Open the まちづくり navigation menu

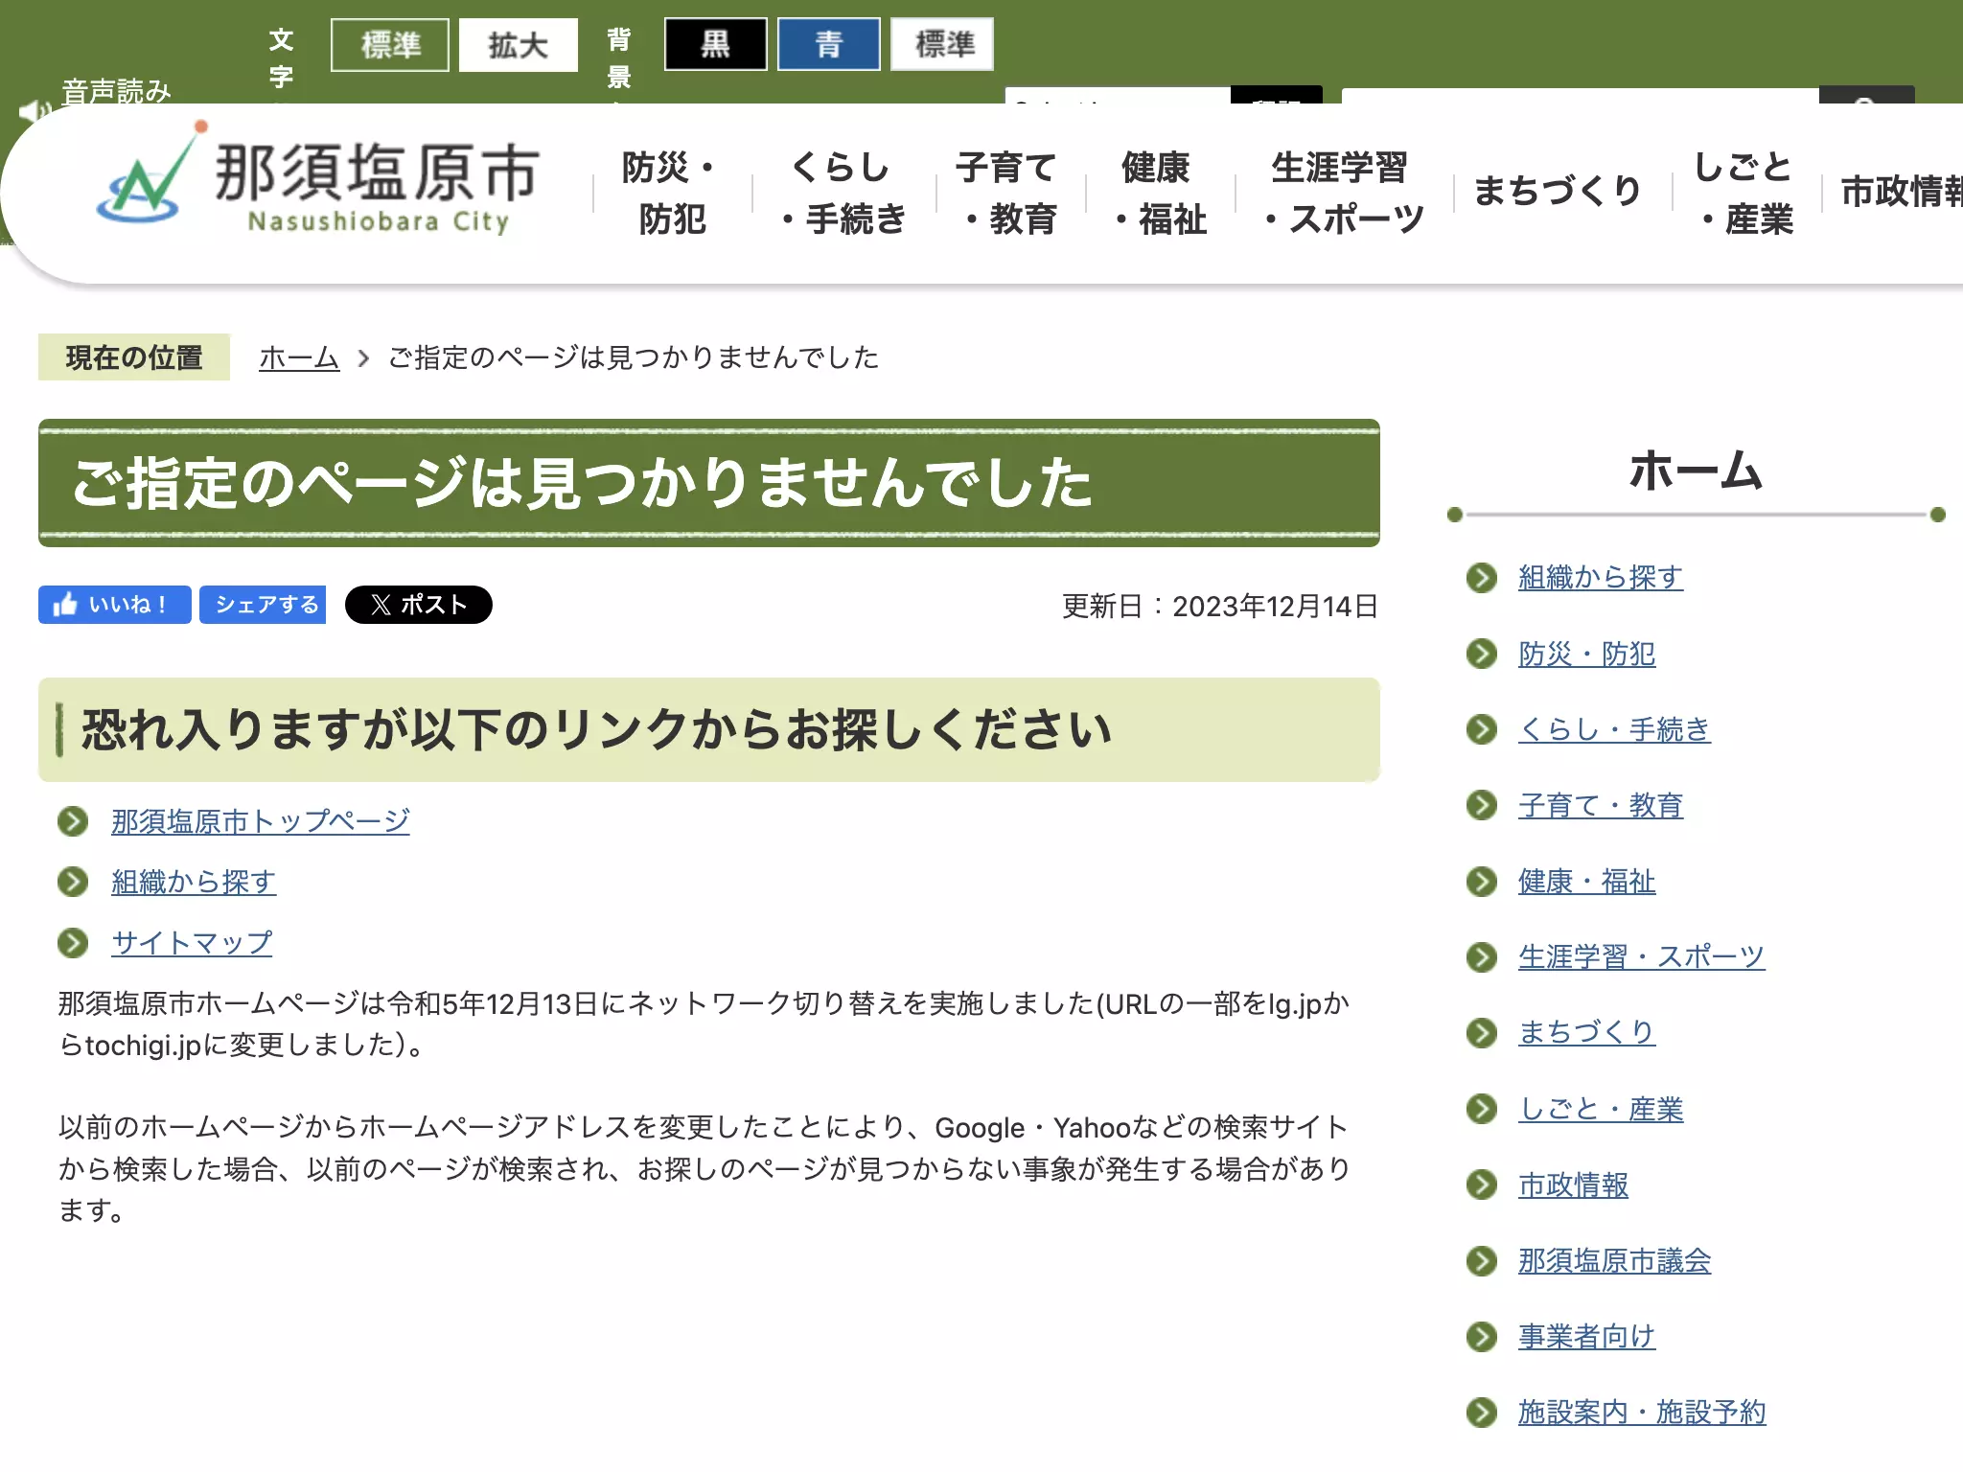[1559, 191]
